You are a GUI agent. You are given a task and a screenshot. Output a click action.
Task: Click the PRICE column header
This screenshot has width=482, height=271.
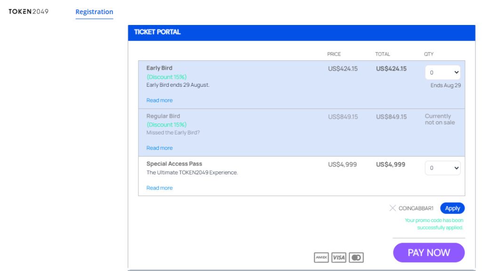(334, 54)
